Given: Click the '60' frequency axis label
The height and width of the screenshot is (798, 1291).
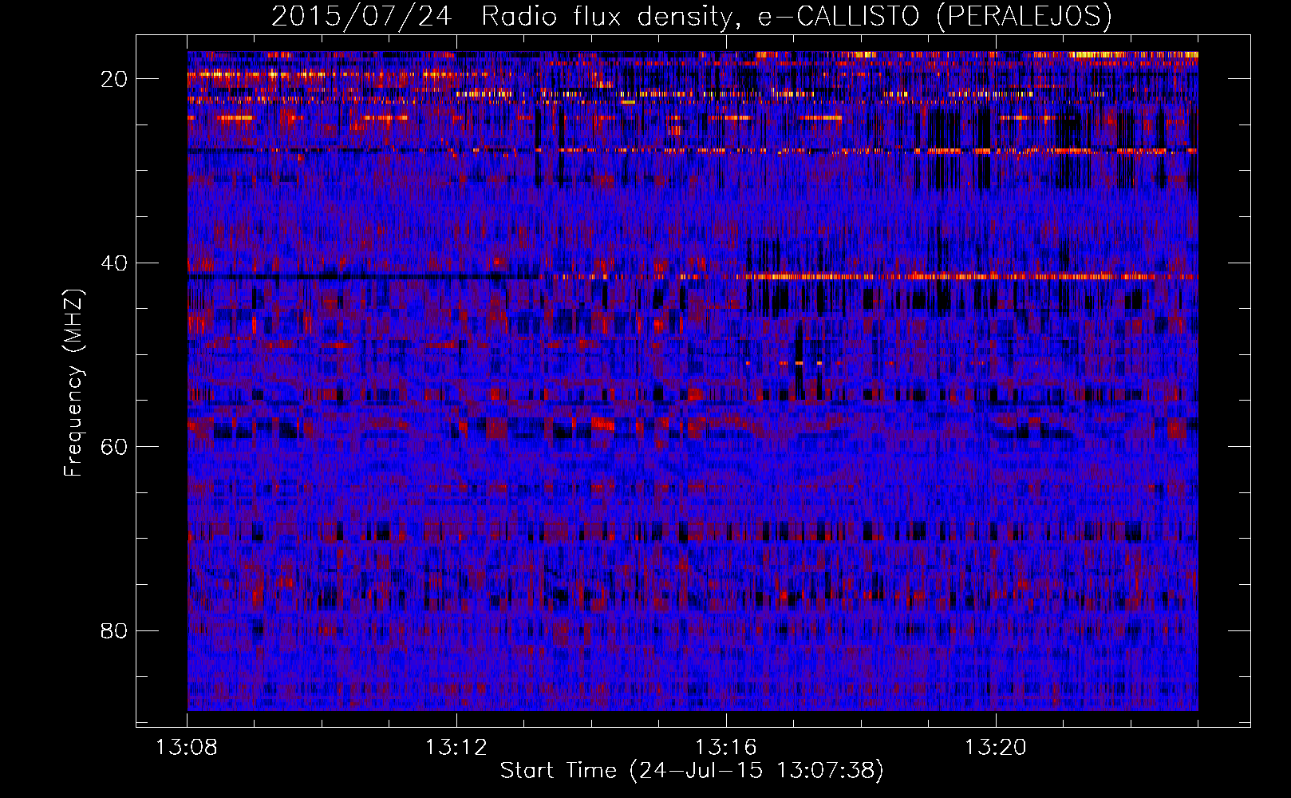Looking at the screenshot, I should [x=114, y=446].
